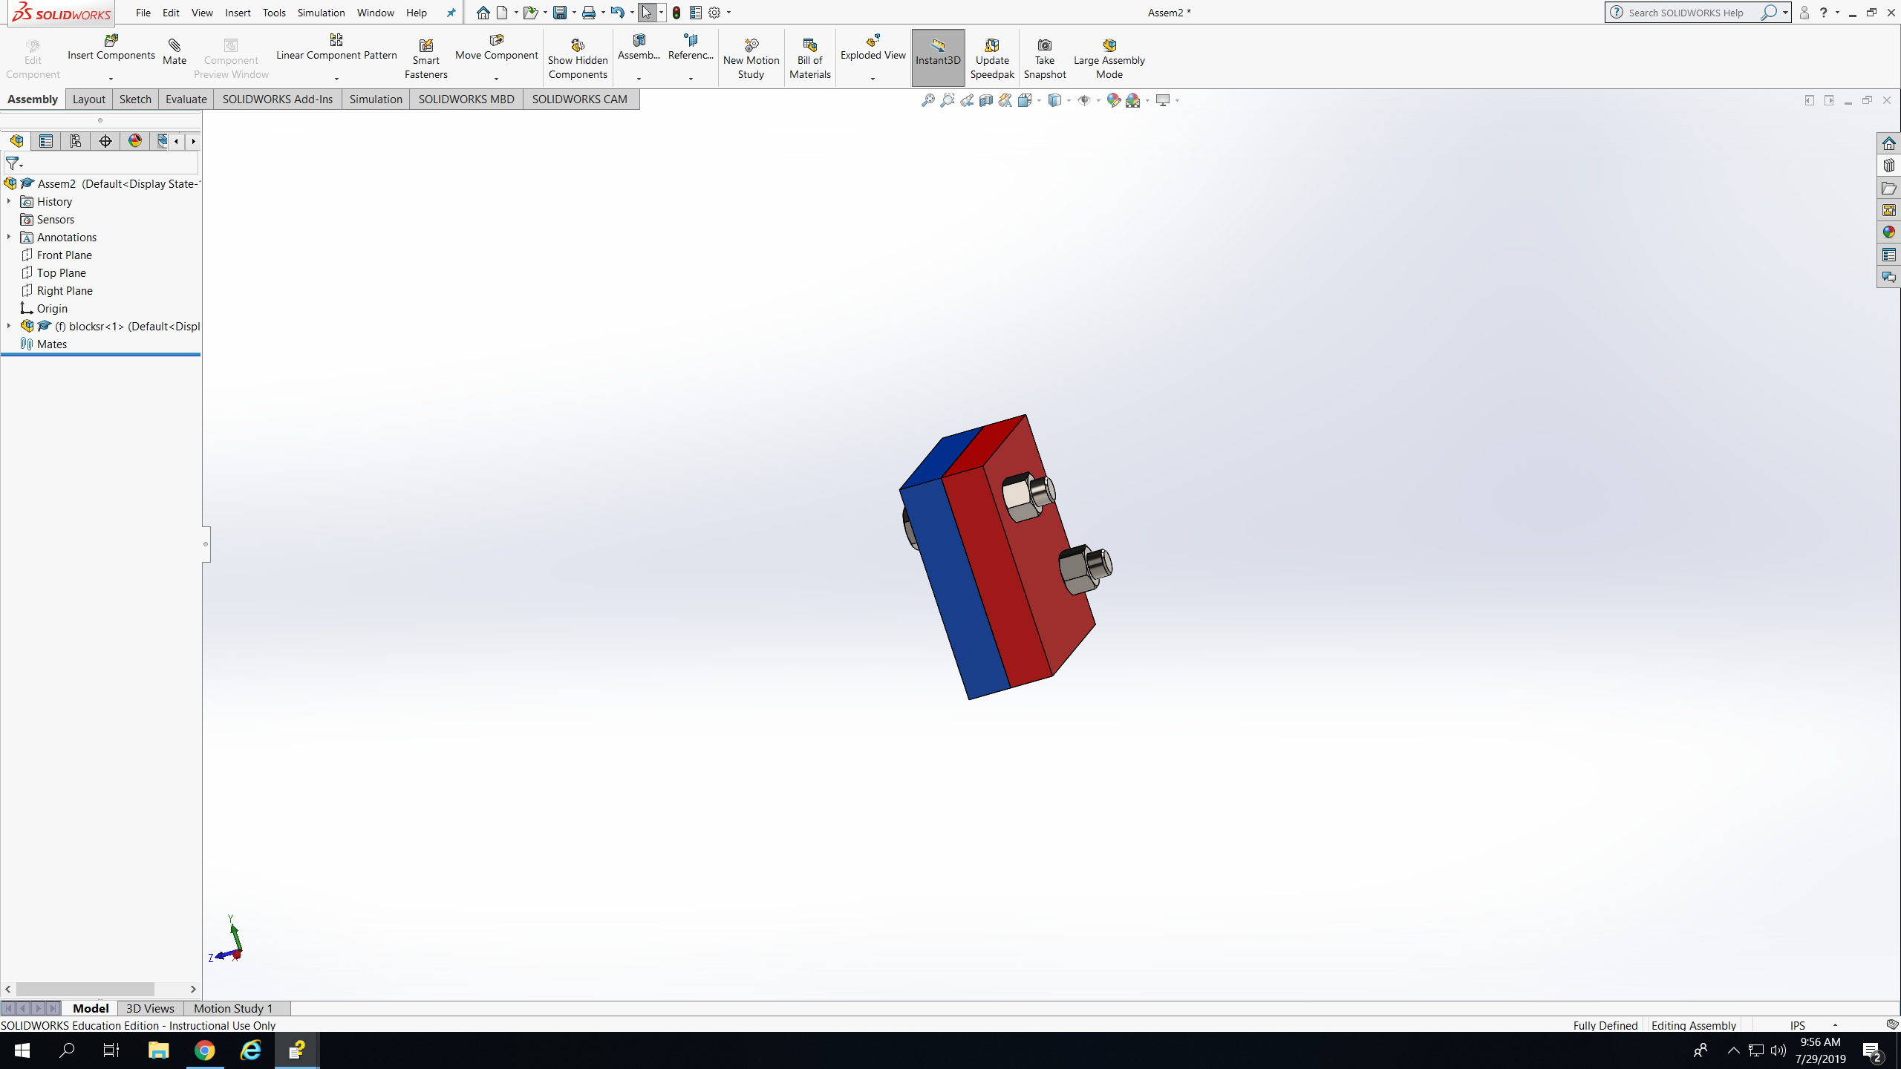Toggle hide/show items in view toolbar
The height and width of the screenshot is (1069, 1901).
coord(1084,100)
